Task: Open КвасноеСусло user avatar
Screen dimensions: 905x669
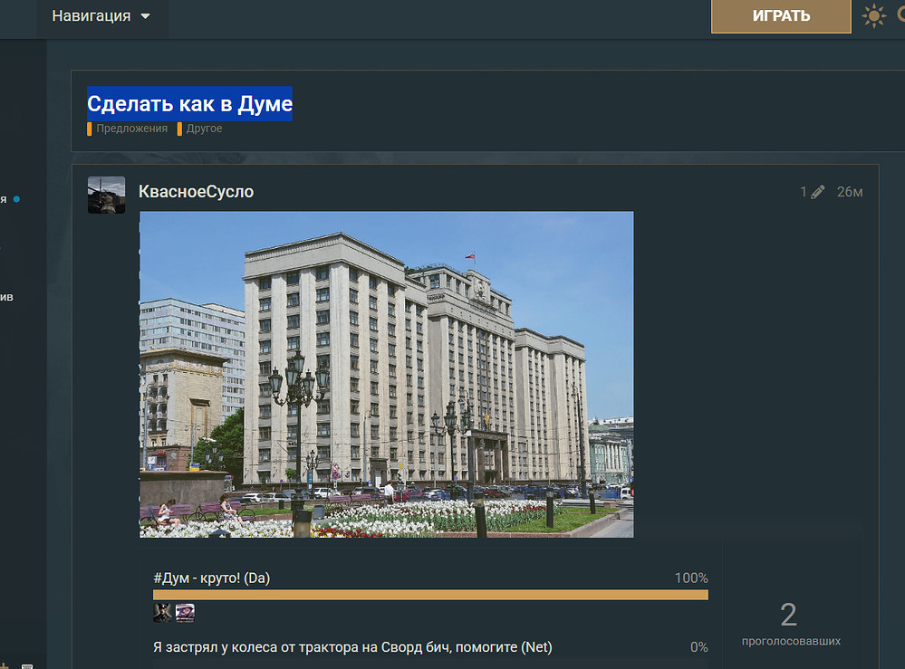Action: point(106,195)
